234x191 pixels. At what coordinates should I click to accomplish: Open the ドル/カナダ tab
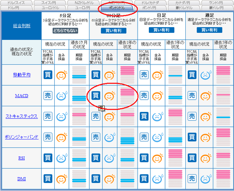coord(150,3)
